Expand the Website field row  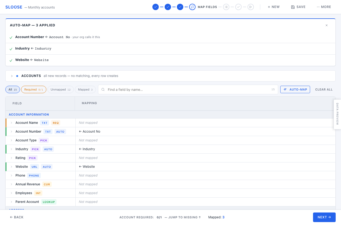point(11,167)
